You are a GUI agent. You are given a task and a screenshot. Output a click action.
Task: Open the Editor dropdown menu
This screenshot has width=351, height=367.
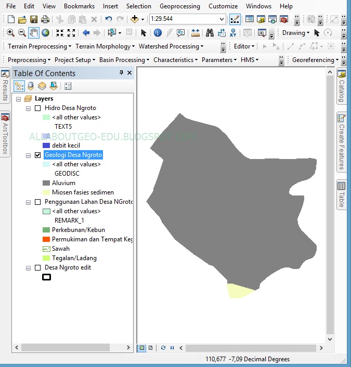pyautogui.click(x=244, y=46)
